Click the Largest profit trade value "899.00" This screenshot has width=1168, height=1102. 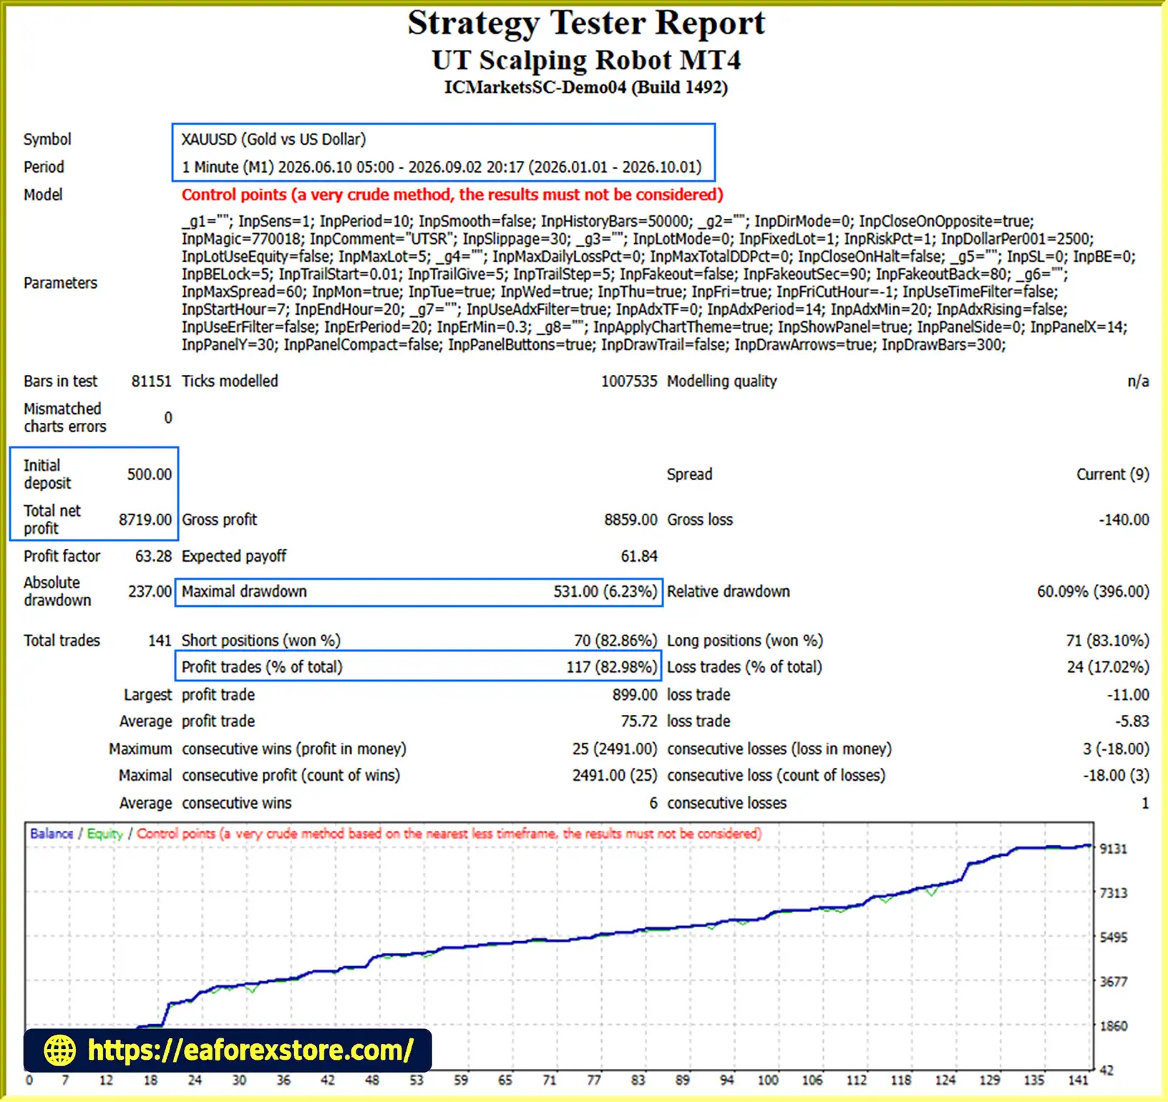(634, 695)
